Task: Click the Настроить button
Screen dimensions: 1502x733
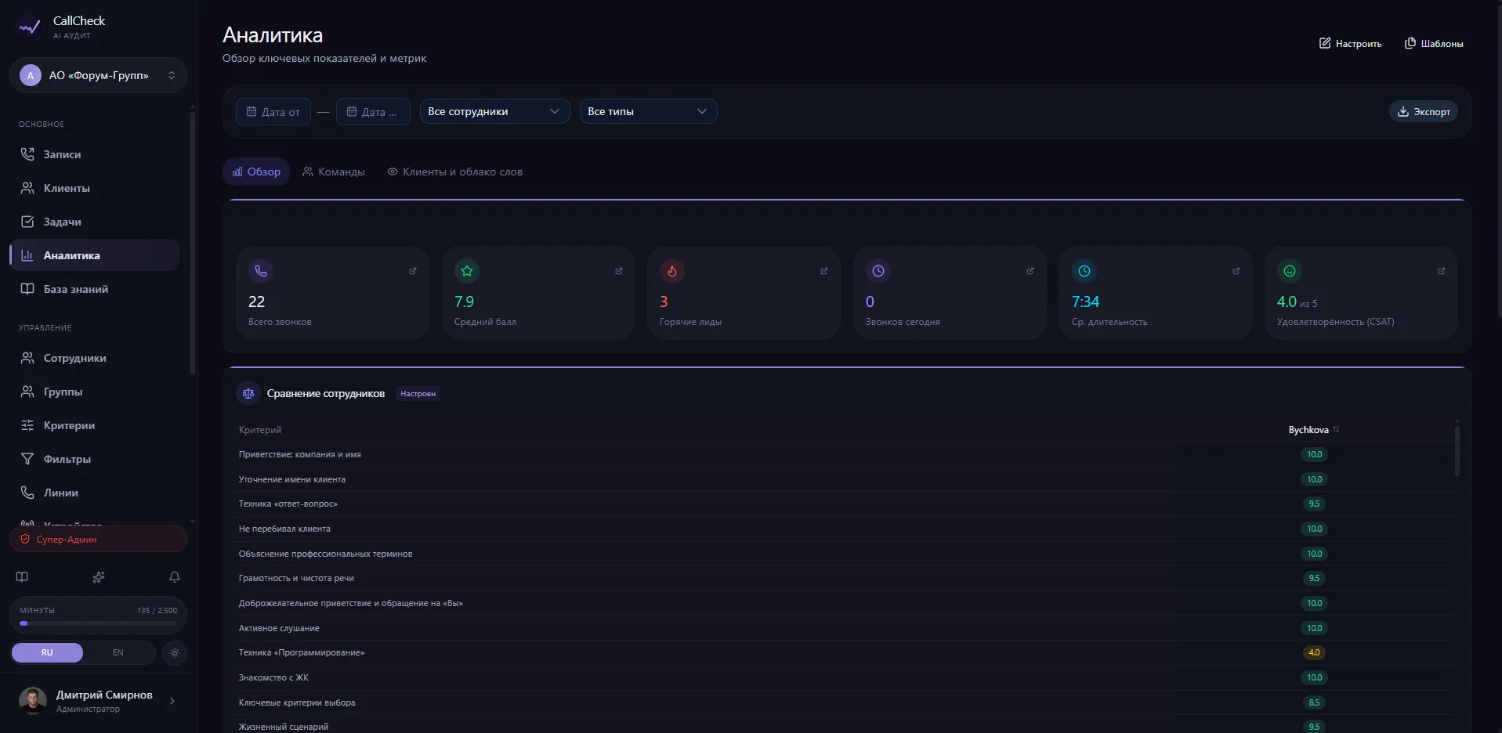Action: tap(1350, 43)
